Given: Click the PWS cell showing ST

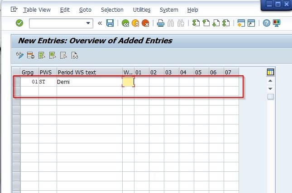Looking at the screenshot, I should click(48, 82).
